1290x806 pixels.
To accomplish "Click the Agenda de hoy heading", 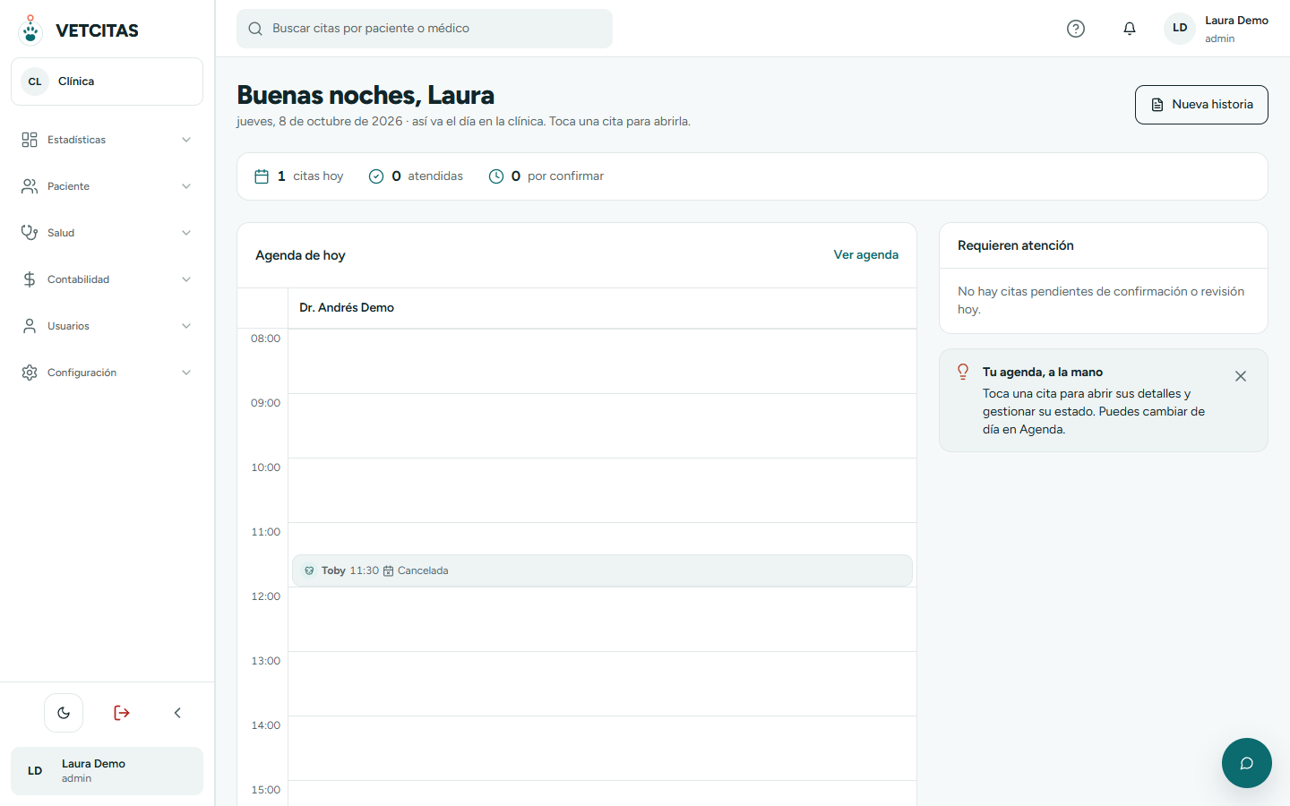I will click(300, 255).
